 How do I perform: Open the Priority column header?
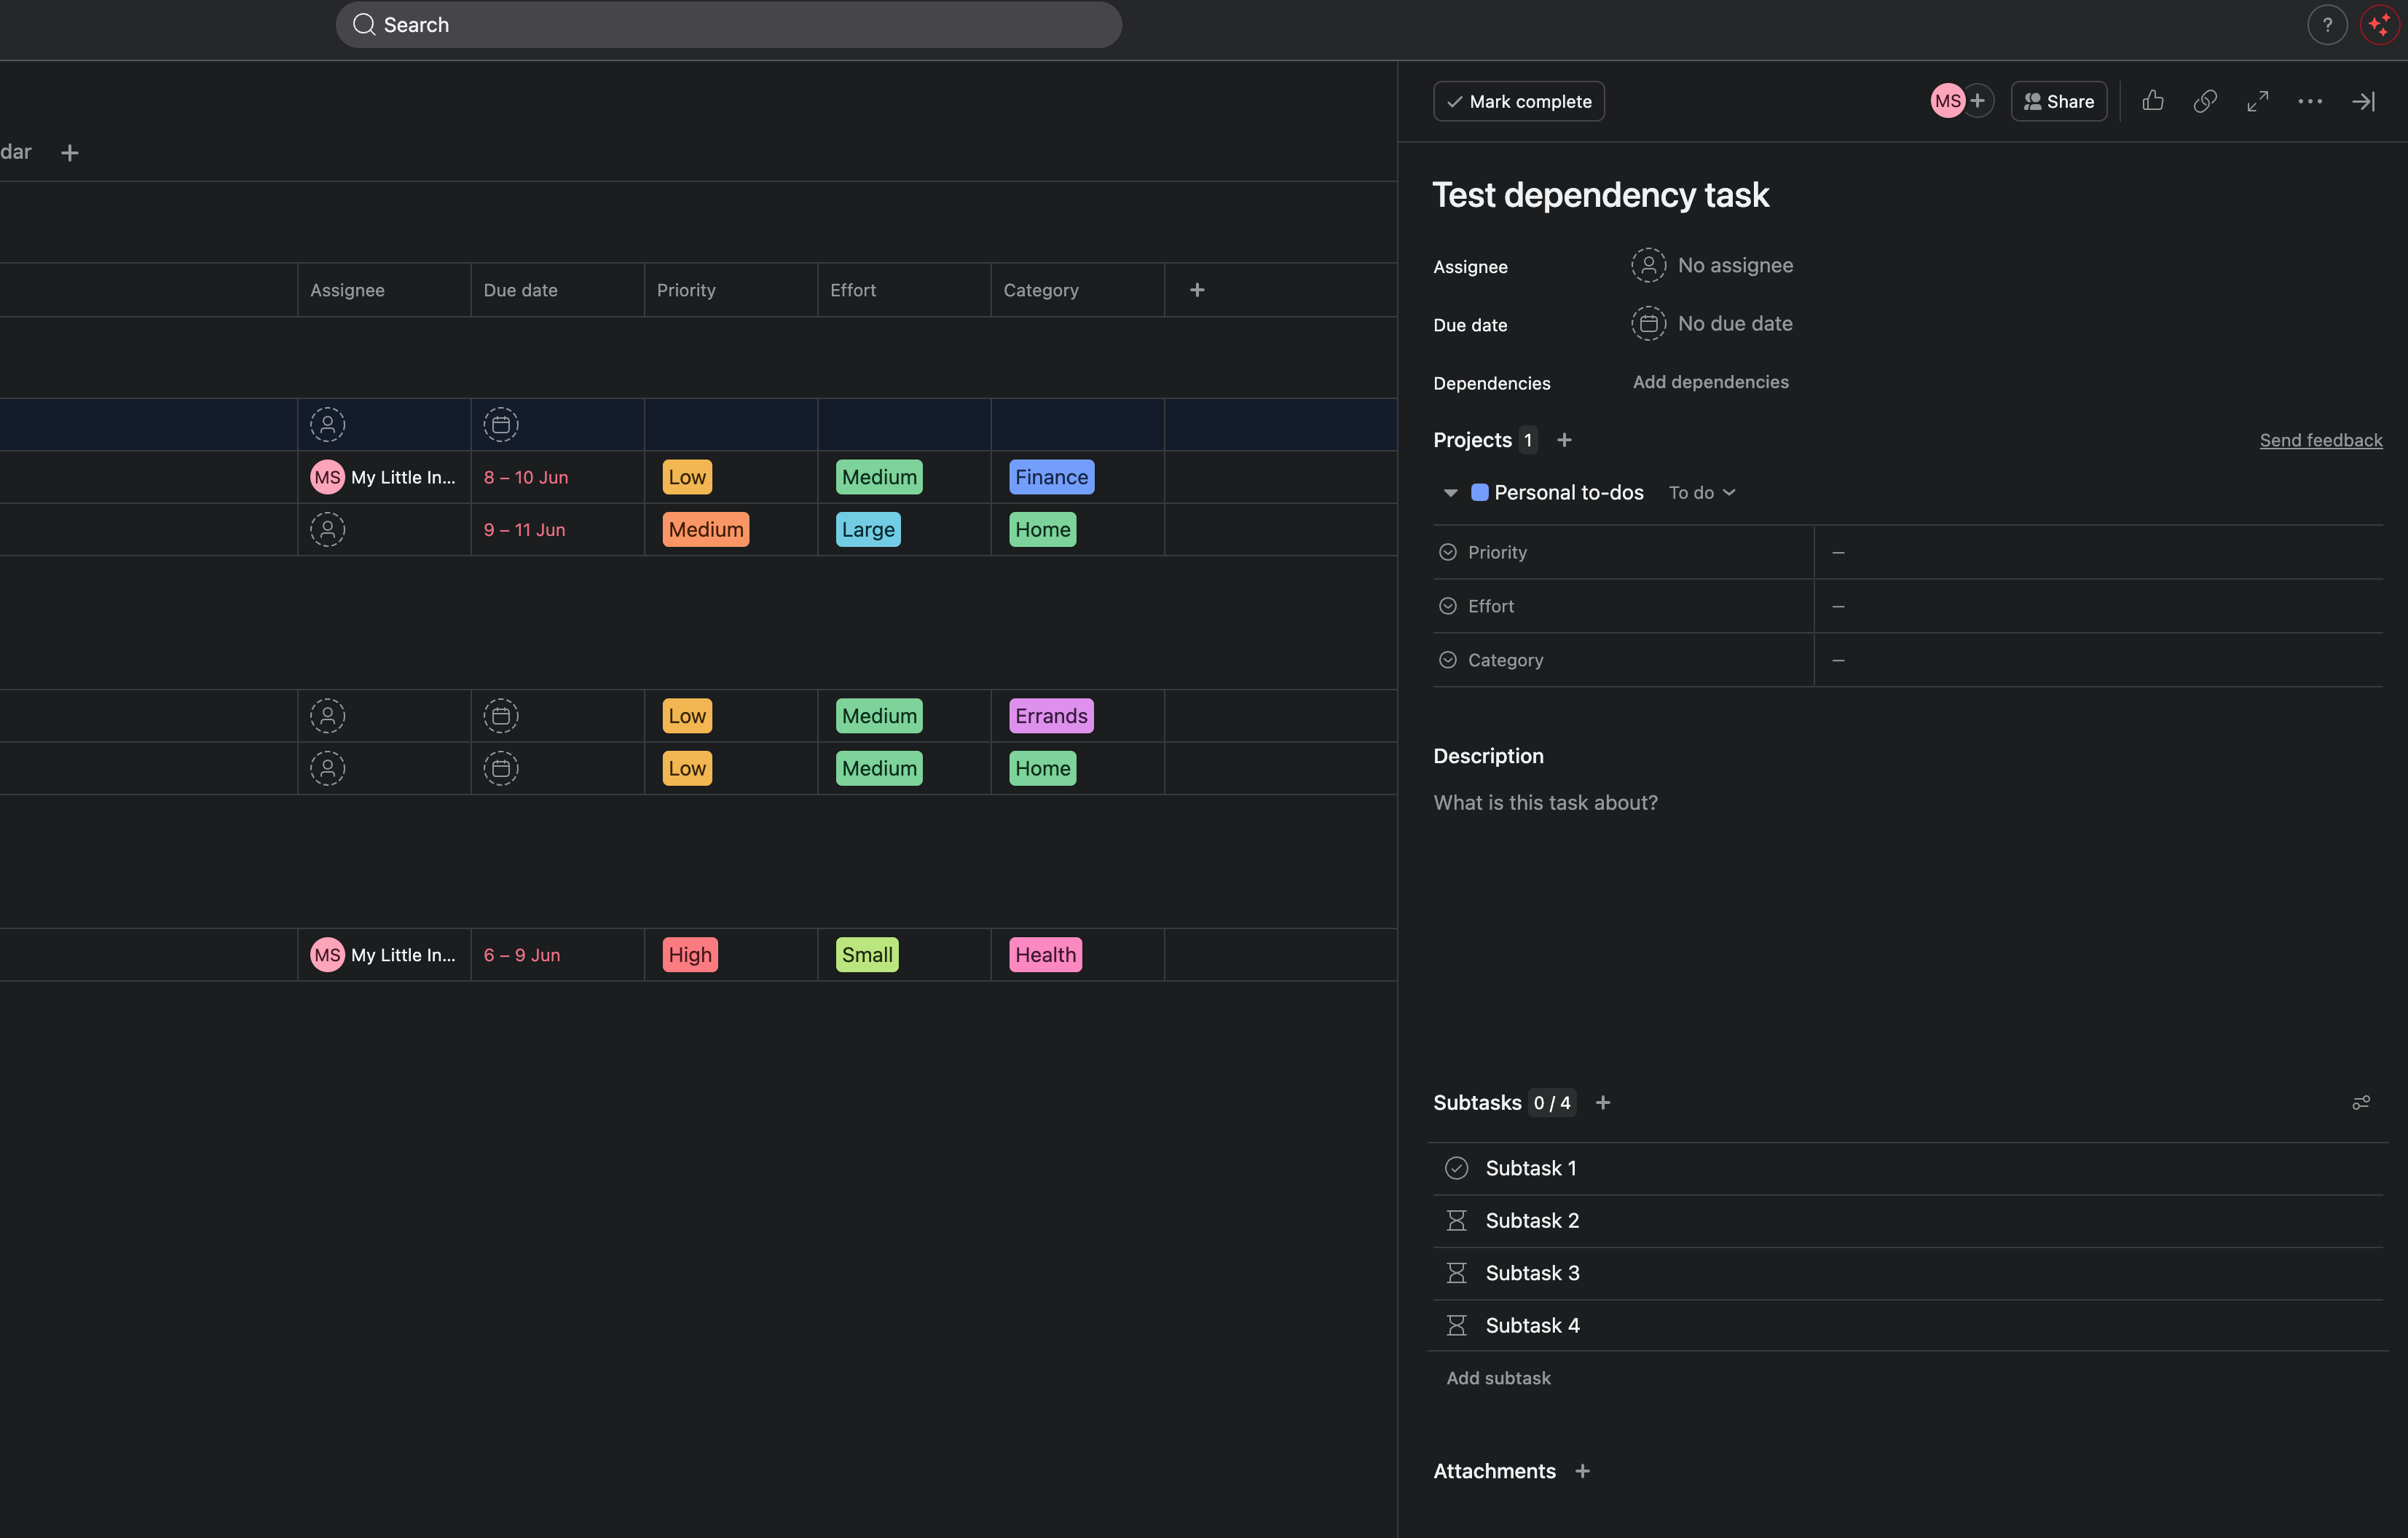click(x=731, y=290)
